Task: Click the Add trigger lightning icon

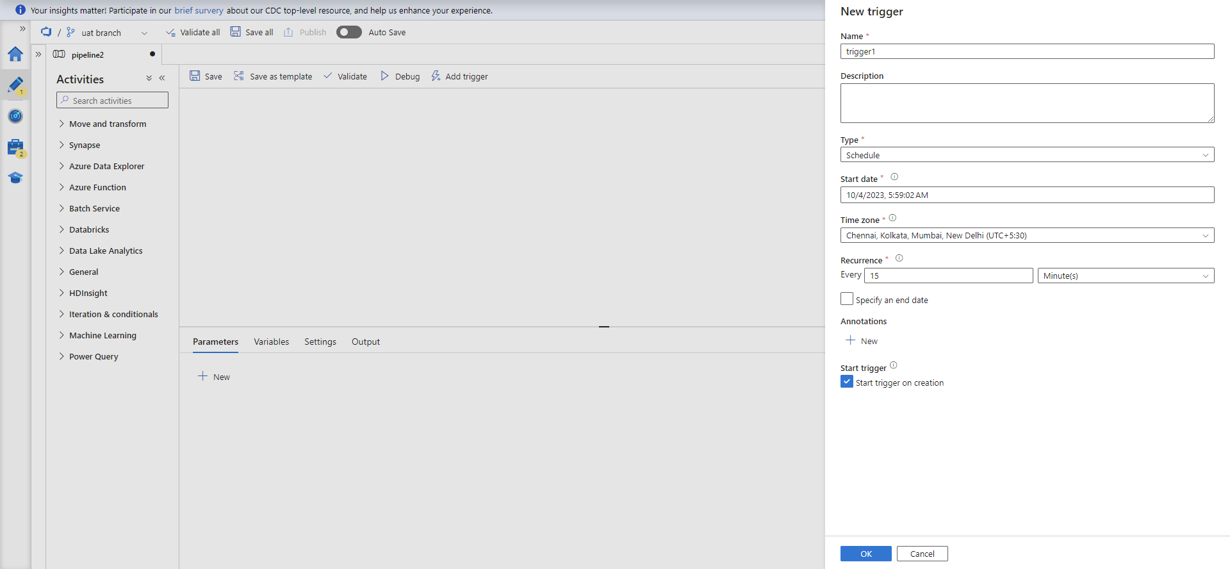Action: pos(436,76)
